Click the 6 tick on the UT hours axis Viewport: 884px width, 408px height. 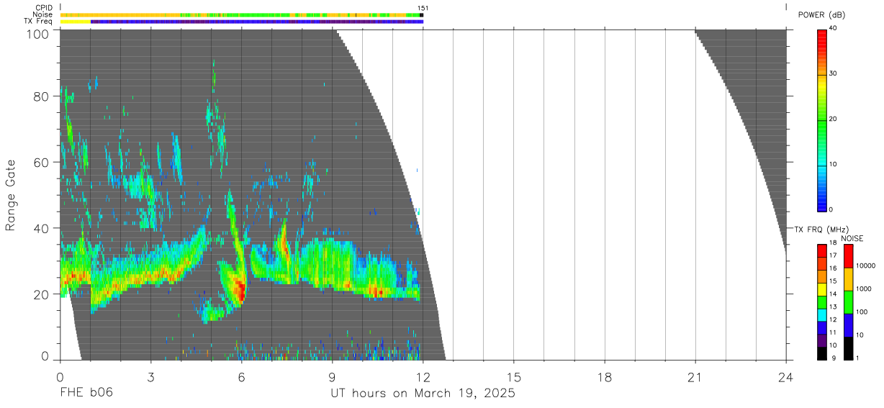coord(242,376)
